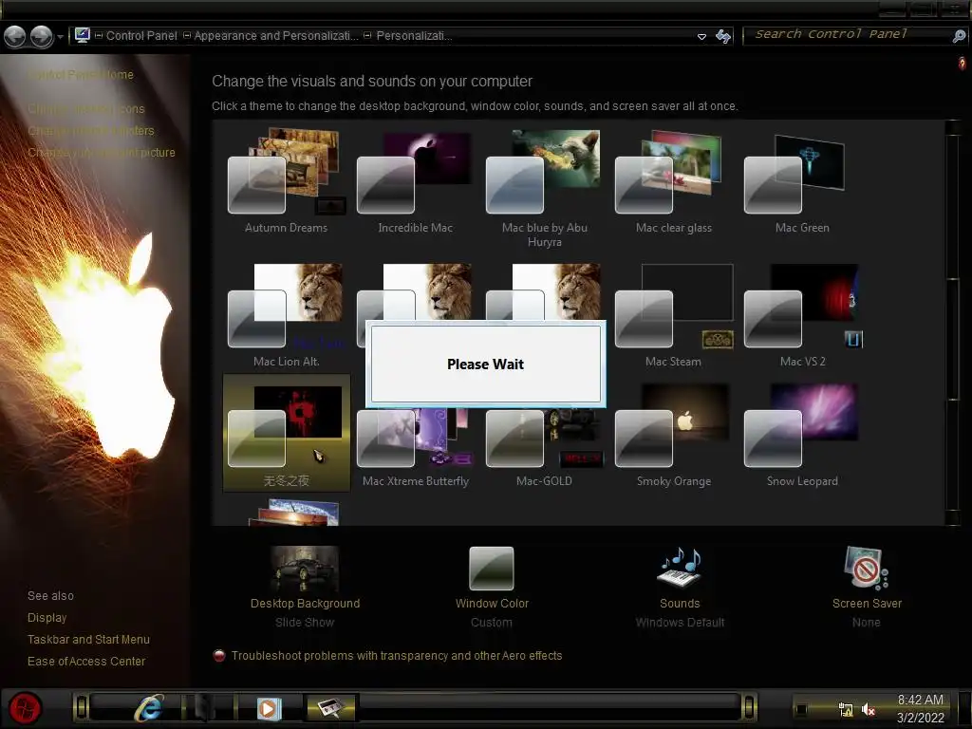Viewport: 972px width, 729px height.
Task: Choose the Mac VS 2 theme
Action: [802, 315]
